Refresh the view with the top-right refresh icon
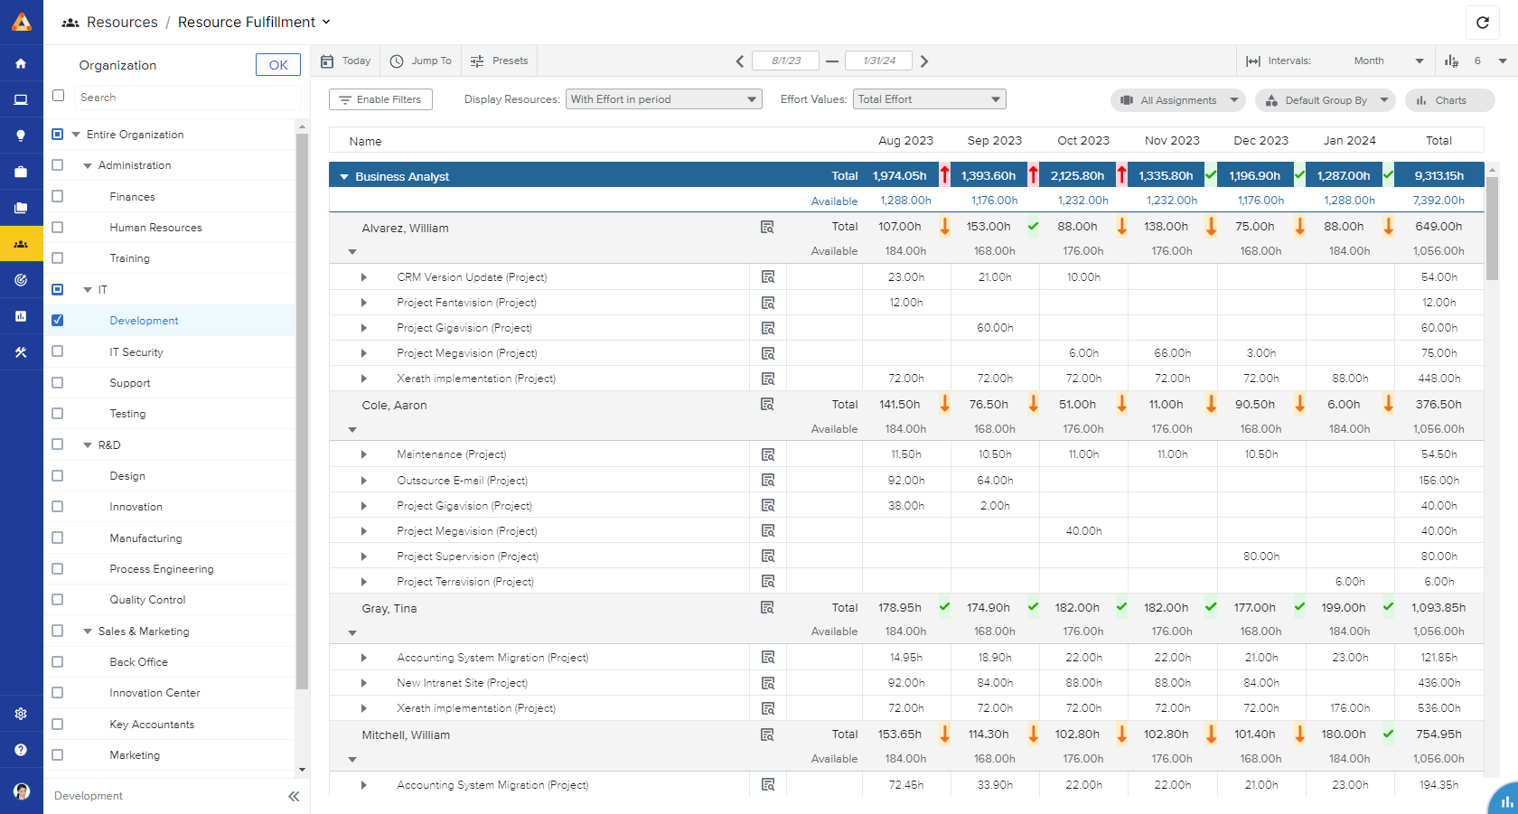Screen dimensions: 1518x814 [x=1483, y=23]
